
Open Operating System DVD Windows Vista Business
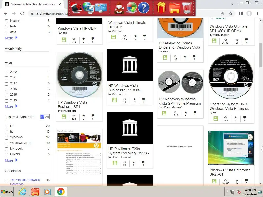(229, 106)
